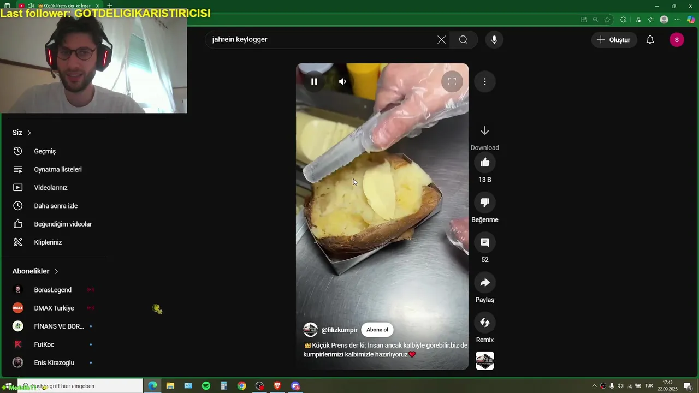The height and width of the screenshot is (393, 699).
Task: Open the filizkumpir channel avatar
Action: (310, 330)
